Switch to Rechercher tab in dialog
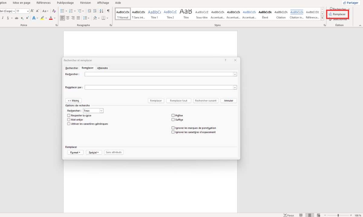This screenshot has height=217, width=363. click(72, 68)
